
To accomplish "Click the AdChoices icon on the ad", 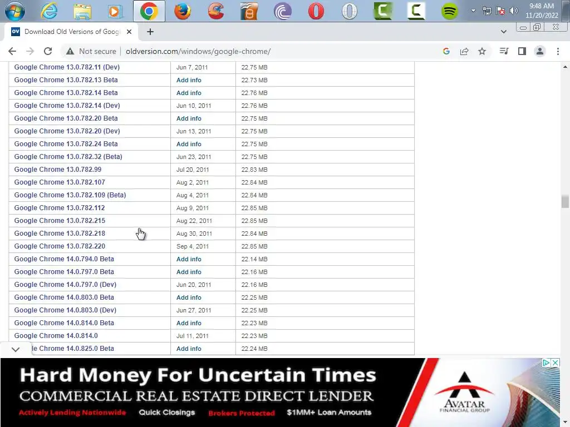I will pyautogui.click(x=547, y=363).
